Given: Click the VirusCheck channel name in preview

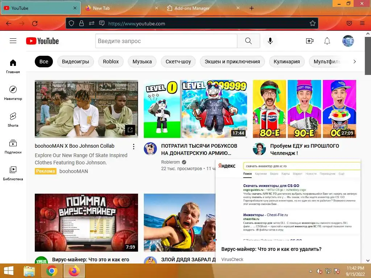Looking at the screenshot, I should pos(232,259).
